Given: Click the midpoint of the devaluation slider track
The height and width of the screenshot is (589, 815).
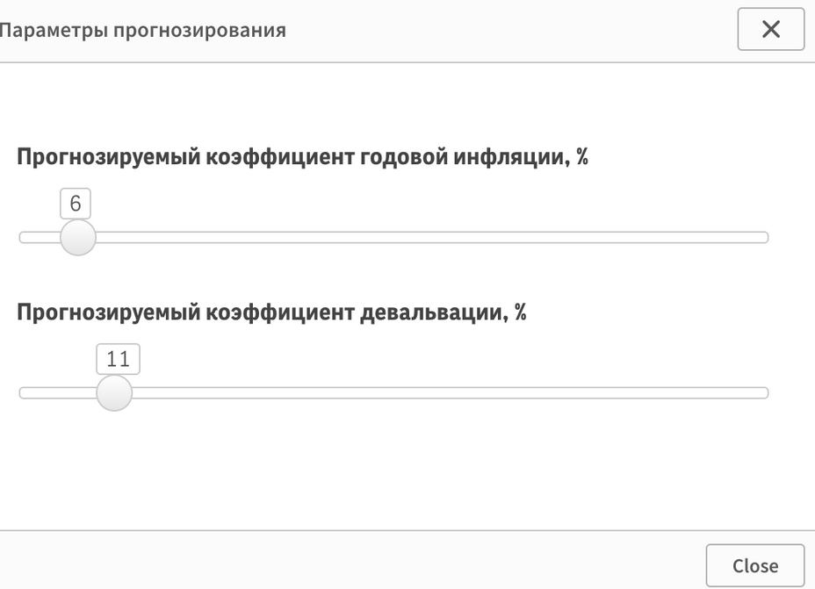Looking at the screenshot, I should [393, 392].
